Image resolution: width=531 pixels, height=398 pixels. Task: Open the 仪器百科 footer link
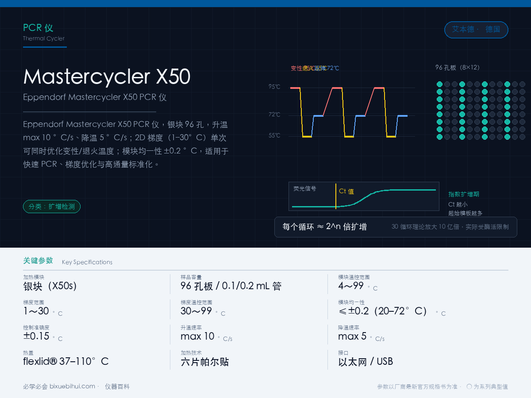click(117, 386)
